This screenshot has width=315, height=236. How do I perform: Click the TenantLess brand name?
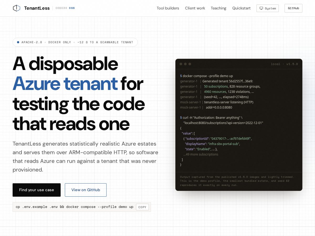[x=37, y=8]
